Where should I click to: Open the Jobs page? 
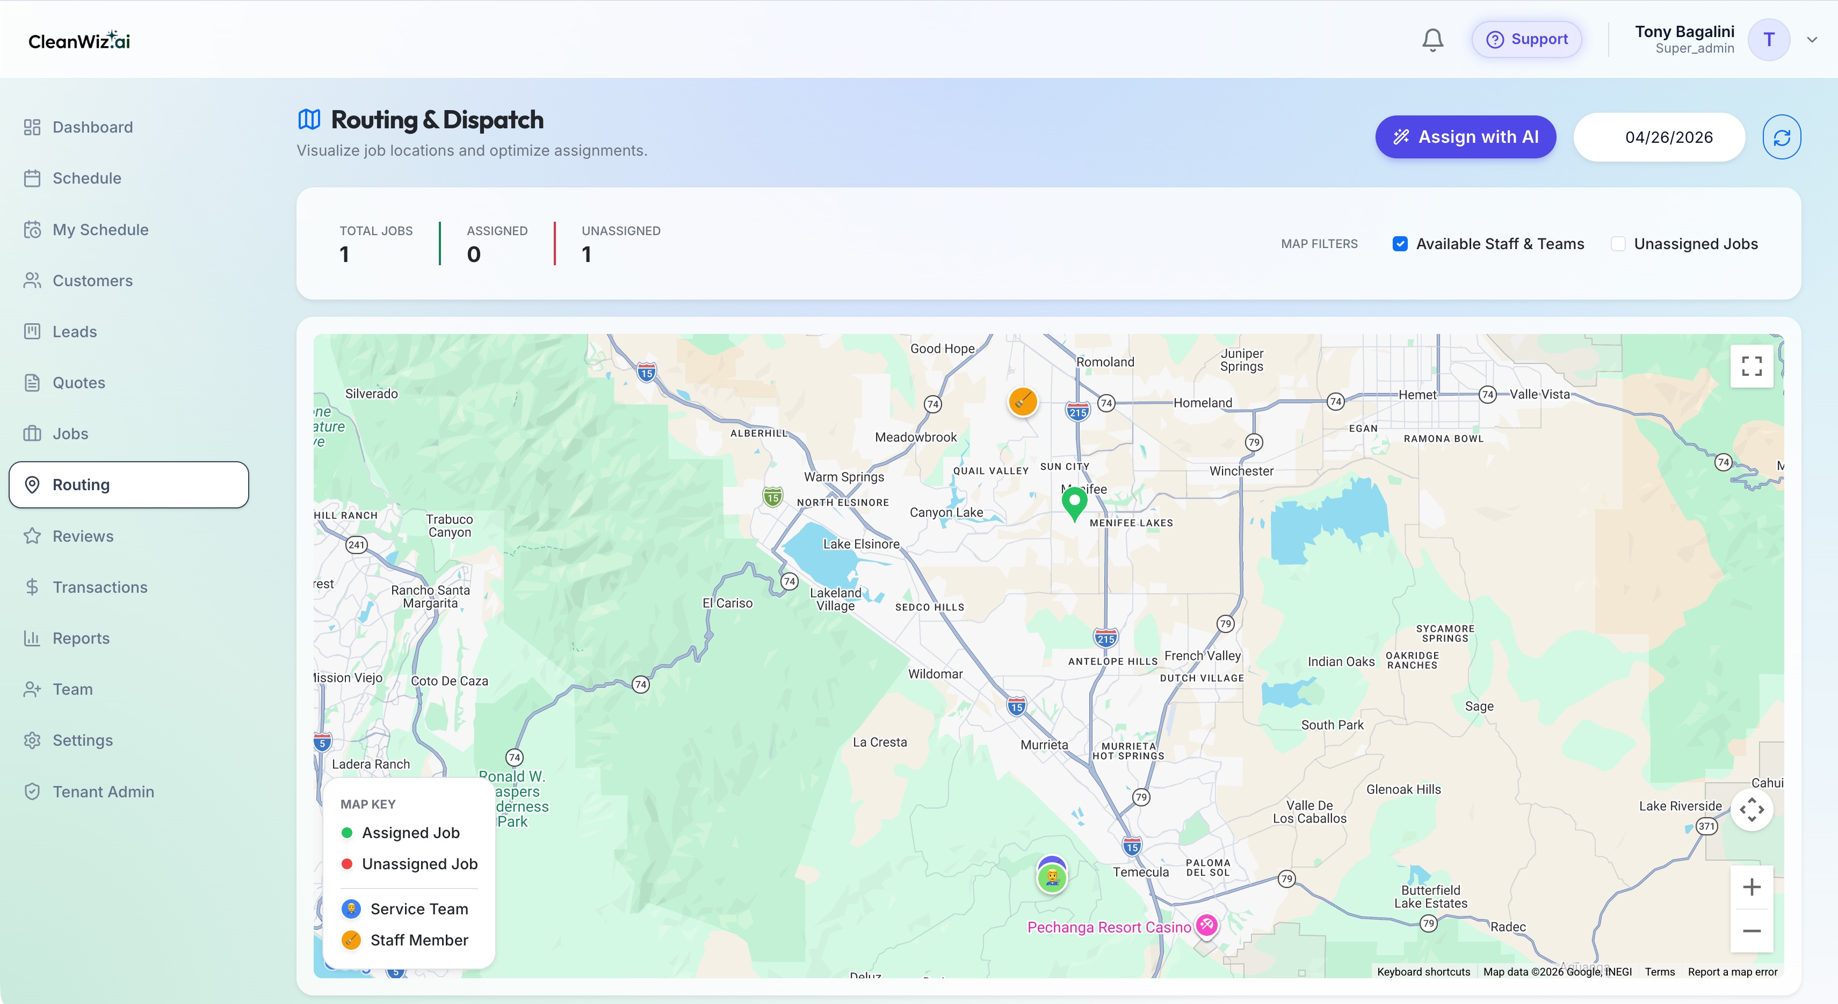128,434
